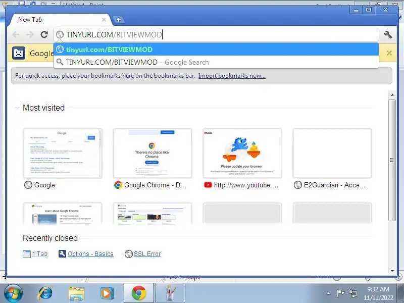Click the vertical scrollbar thumb
The height and width of the screenshot is (303, 404).
click(x=392, y=160)
